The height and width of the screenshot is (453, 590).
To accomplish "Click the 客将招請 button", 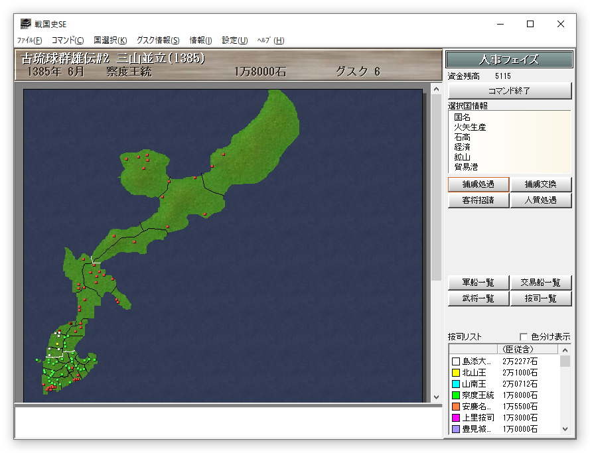I will pos(479,200).
